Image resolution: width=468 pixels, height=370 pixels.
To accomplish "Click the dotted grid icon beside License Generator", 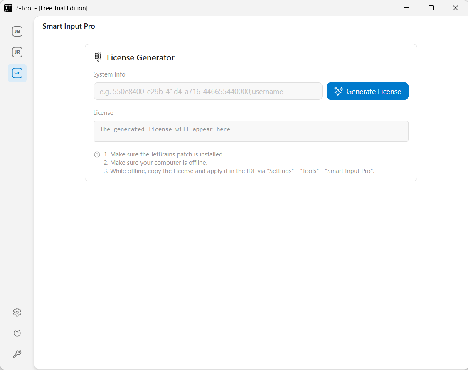I will [98, 57].
